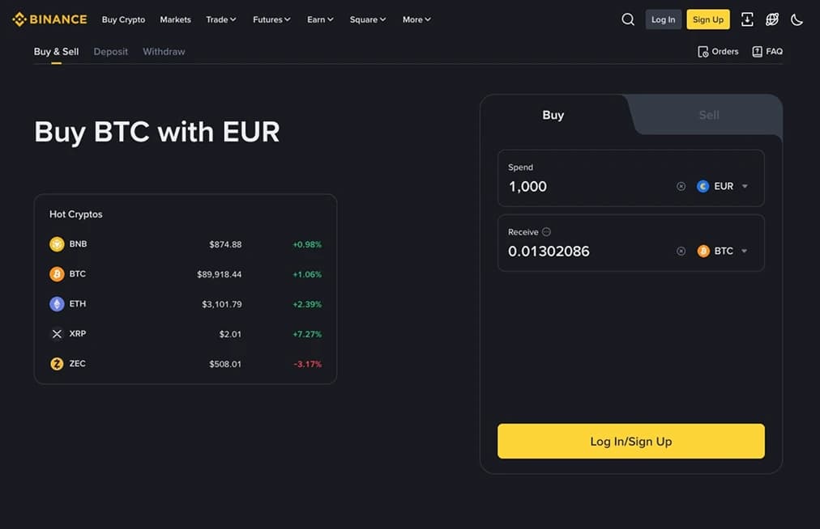Click the ETH coin icon
The height and width of the screenshot is (529, 820).
tap(56, 303)
